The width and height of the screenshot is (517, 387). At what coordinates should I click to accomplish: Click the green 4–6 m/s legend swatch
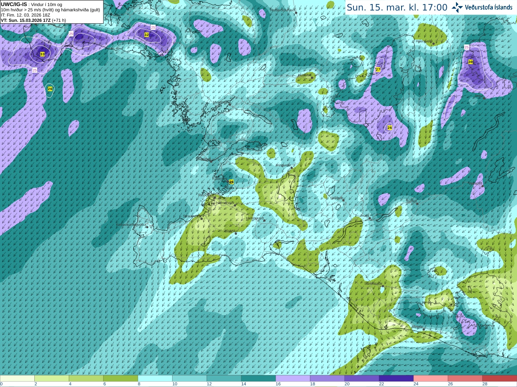tap(86, 379)
